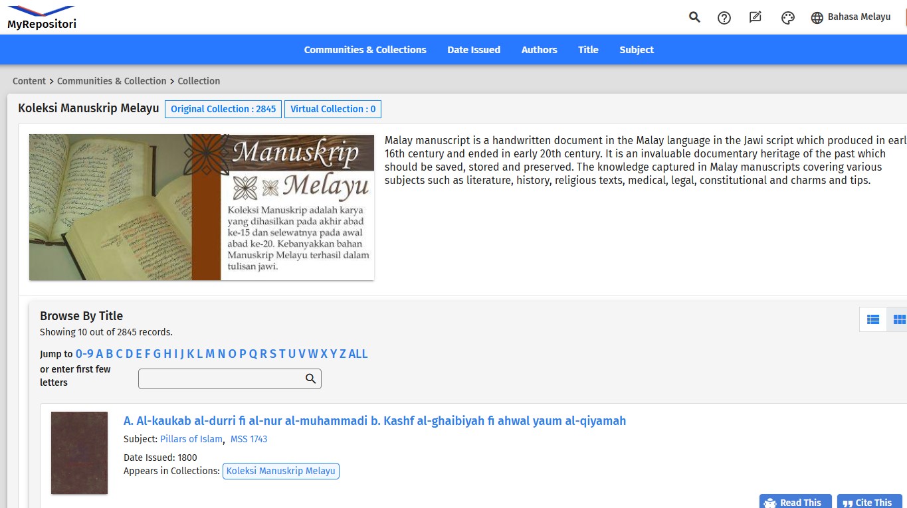Select the Original Collection : 2845 badge
This screenshot has height=508, width=907.
tap(223, 109)
